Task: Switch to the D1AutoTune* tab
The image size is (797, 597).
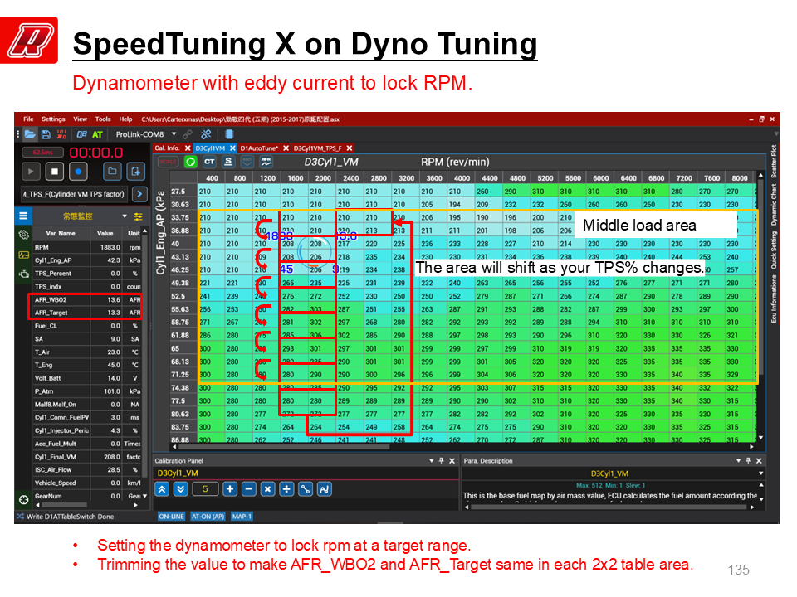Action: pos(259,148)
